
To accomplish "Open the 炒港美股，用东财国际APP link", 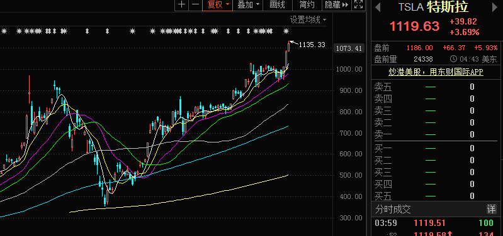I will click(x=436, y=72).
